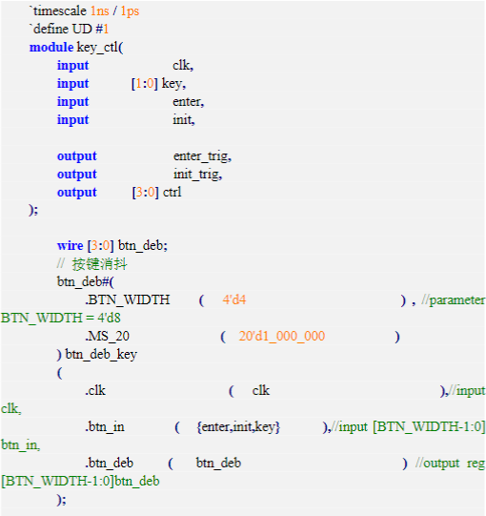Viewport: 486px width, 516px height.
Task: Click the module keyword before key_ctl
Action: (x=51, y=48)
